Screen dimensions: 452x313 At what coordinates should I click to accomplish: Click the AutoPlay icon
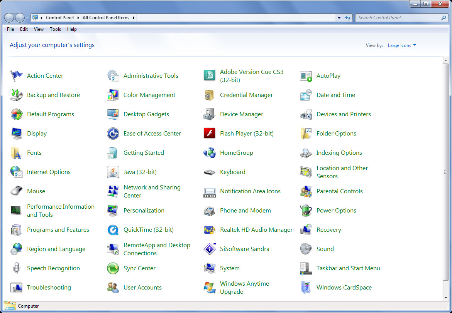(306, 76)
